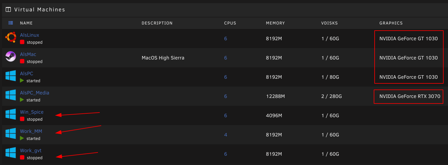Expand the CPU count for AlsLinux
The height and width of the screenshot is (165, 448).
(x=225, y=38)
